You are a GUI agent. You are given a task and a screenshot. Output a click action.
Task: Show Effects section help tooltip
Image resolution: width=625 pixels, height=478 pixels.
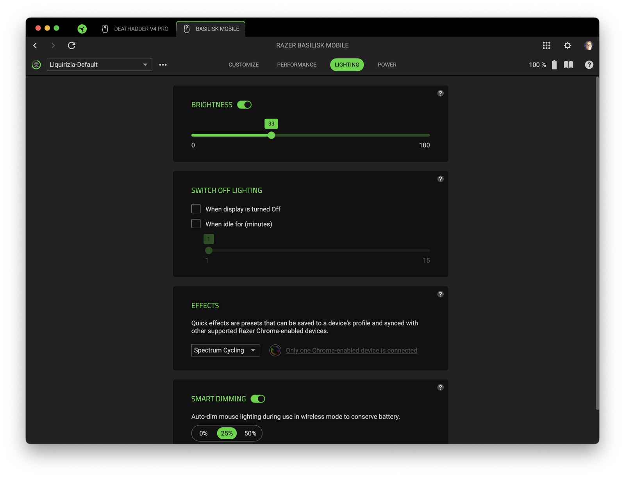coord(441,294)
